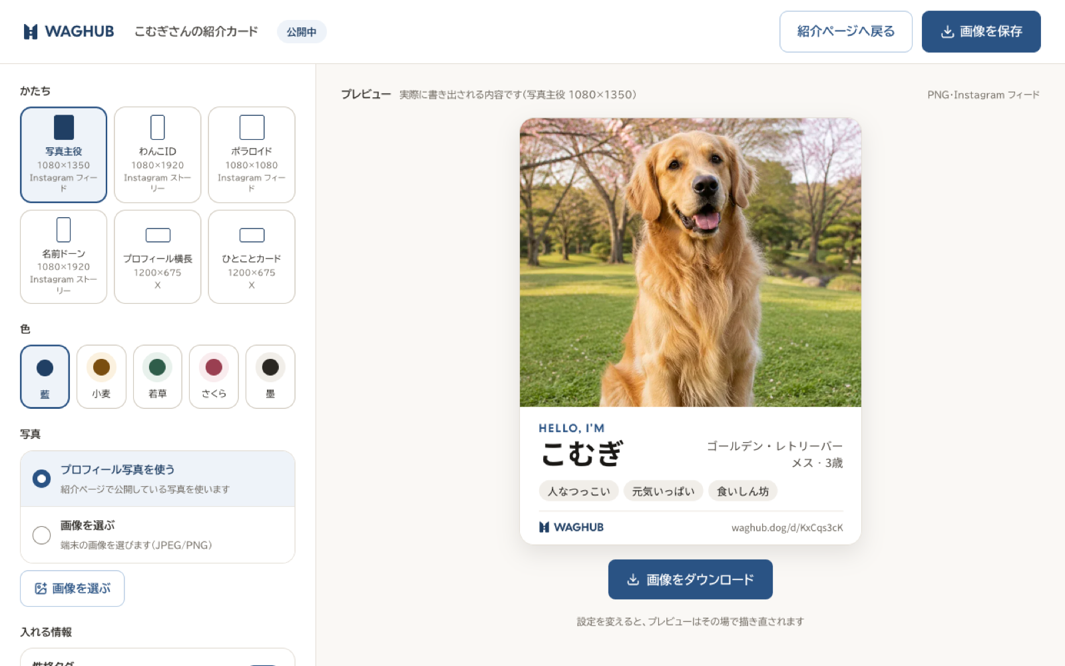Screen dimensions: 1065x666
Task: Pick the 藍 color swatch
Action: coord(45,376)
